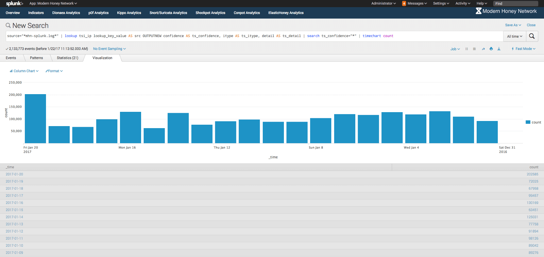Screen dimensions: 544x257
Task: Open ElasticHoney Analytics
Action: (286, 13)
